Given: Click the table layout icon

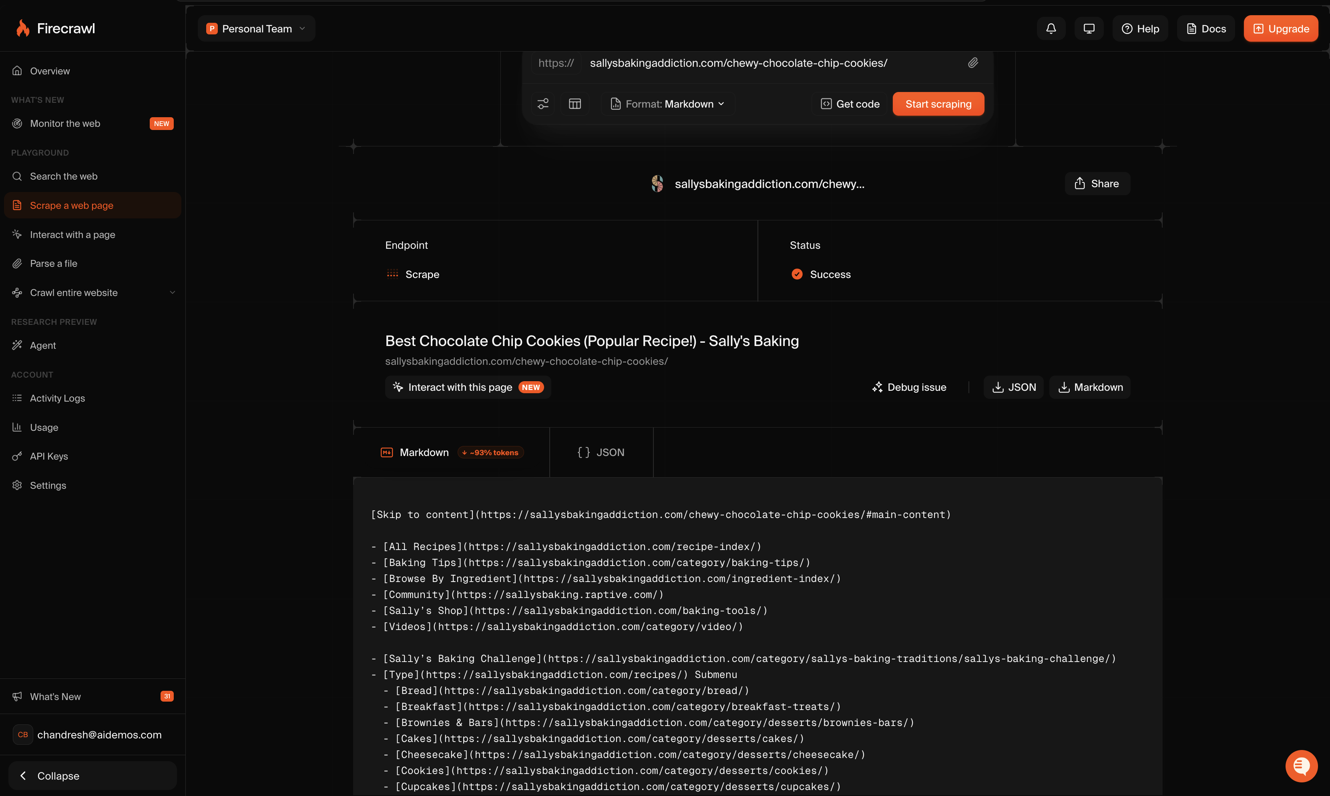Looking at the screenshot, I should pos(575,104).
